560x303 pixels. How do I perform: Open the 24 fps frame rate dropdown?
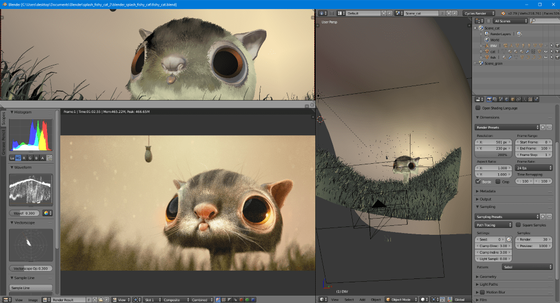click(x=534, y=168)
